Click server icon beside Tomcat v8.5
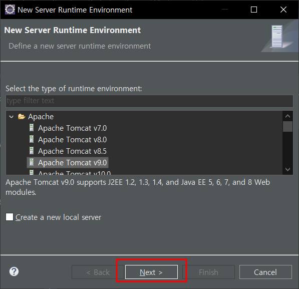This screenshot has width=299, height=289. 32,150
